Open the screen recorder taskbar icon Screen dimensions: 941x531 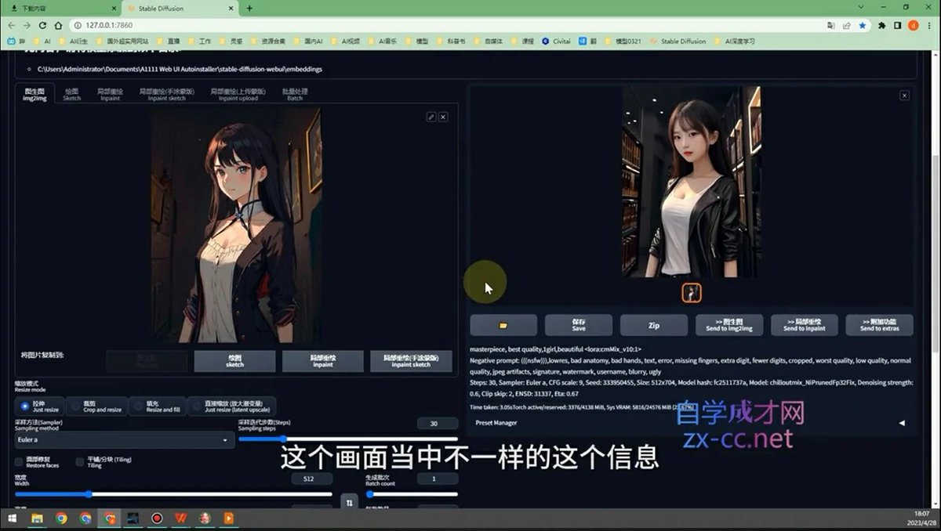(157, 518)
